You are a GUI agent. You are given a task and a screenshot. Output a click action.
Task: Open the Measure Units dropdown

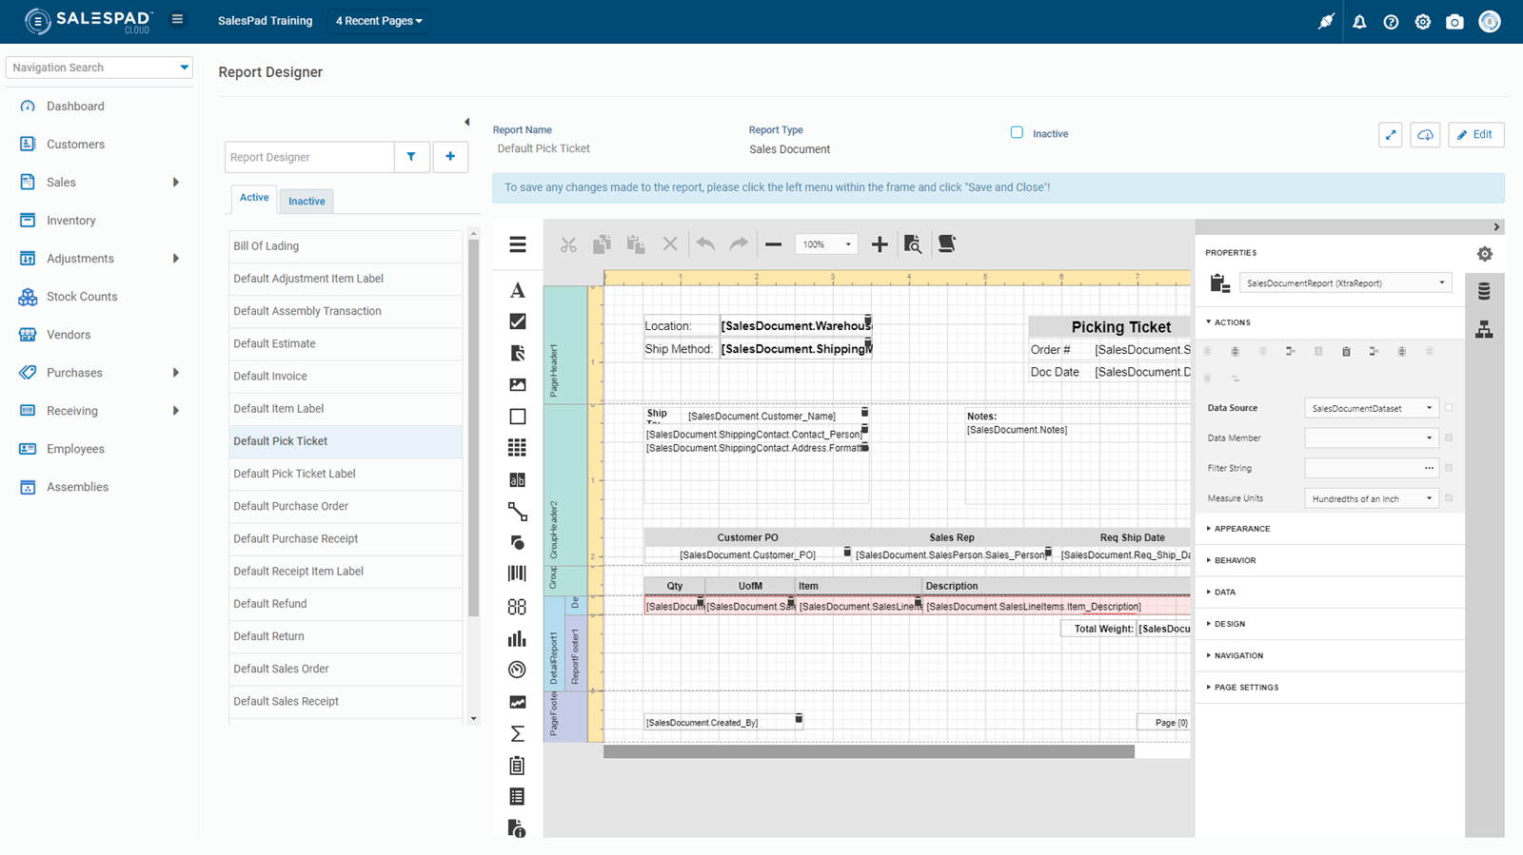pyautogui.click(x=1371, y=498)
